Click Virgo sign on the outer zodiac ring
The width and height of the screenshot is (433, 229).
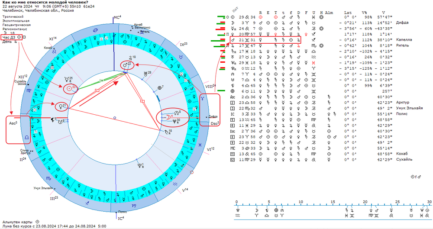(29, 90)
